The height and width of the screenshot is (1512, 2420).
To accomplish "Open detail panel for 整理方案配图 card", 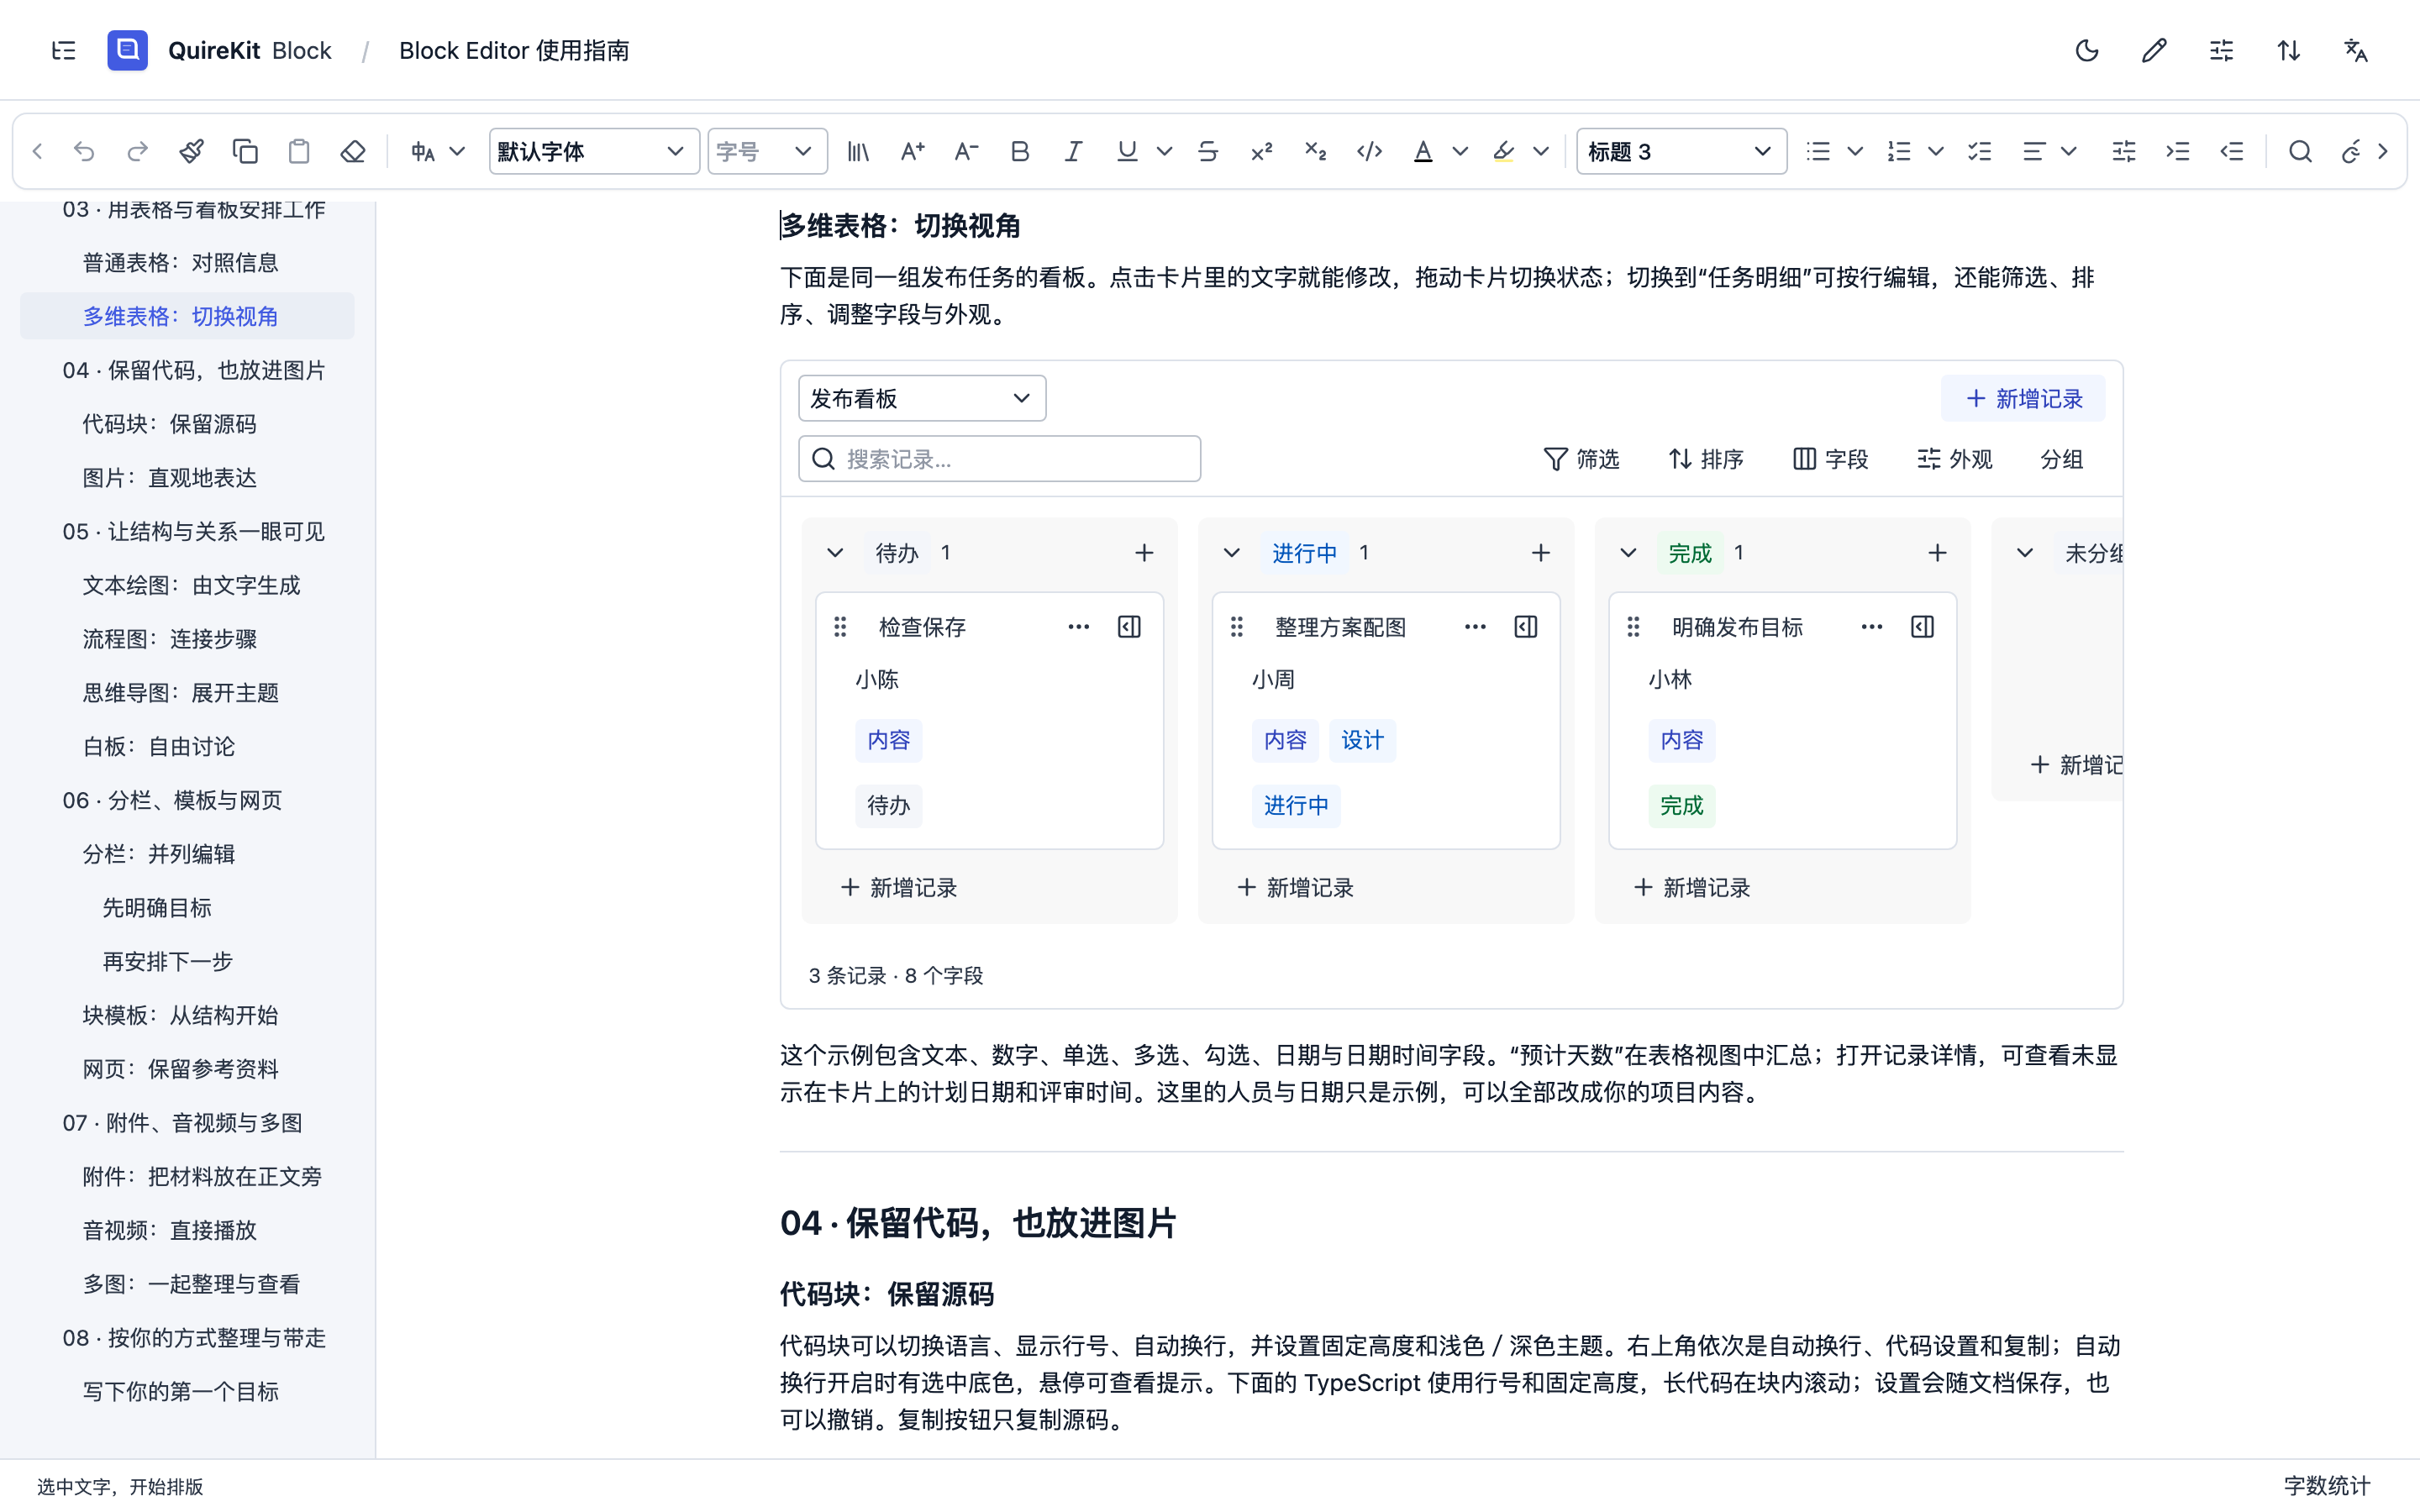I will pyautogui.click(x=1526, y=627).
